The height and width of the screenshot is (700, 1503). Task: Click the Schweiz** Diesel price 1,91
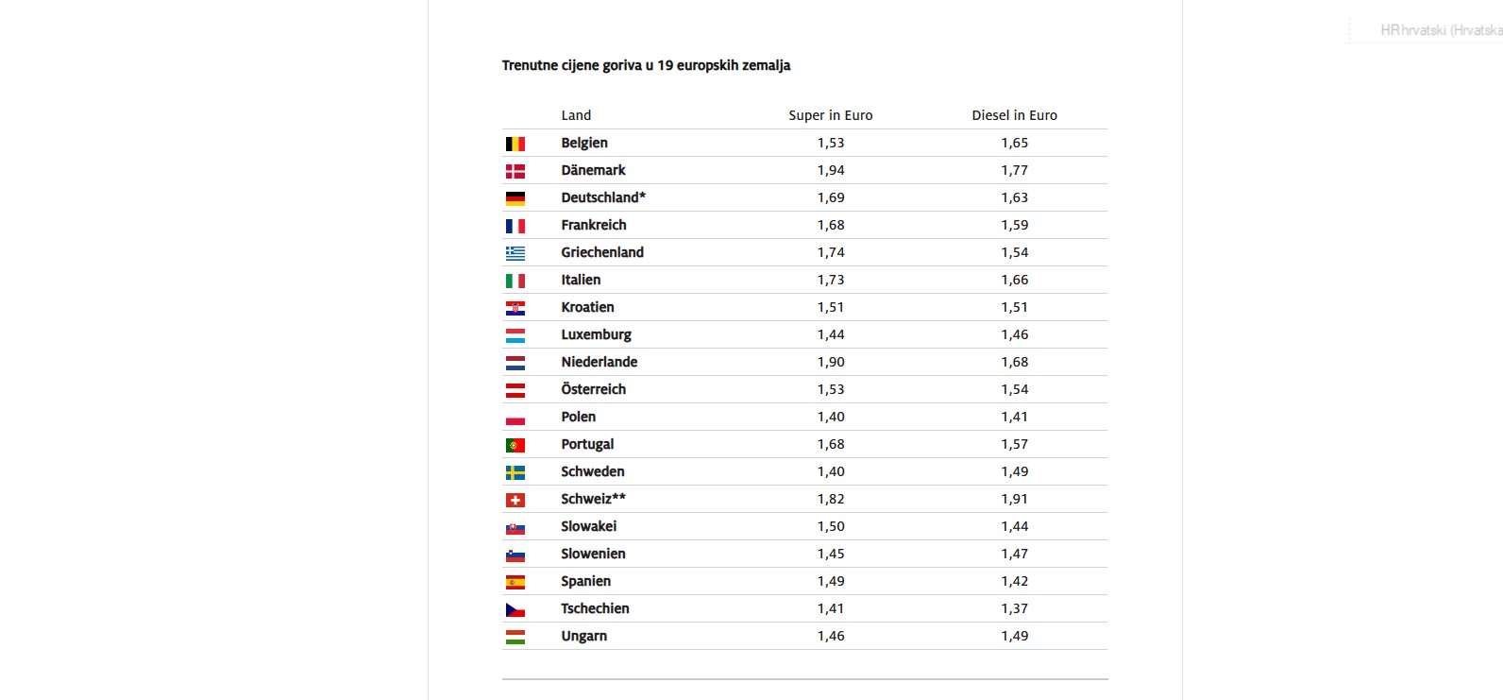point(1015,499)
